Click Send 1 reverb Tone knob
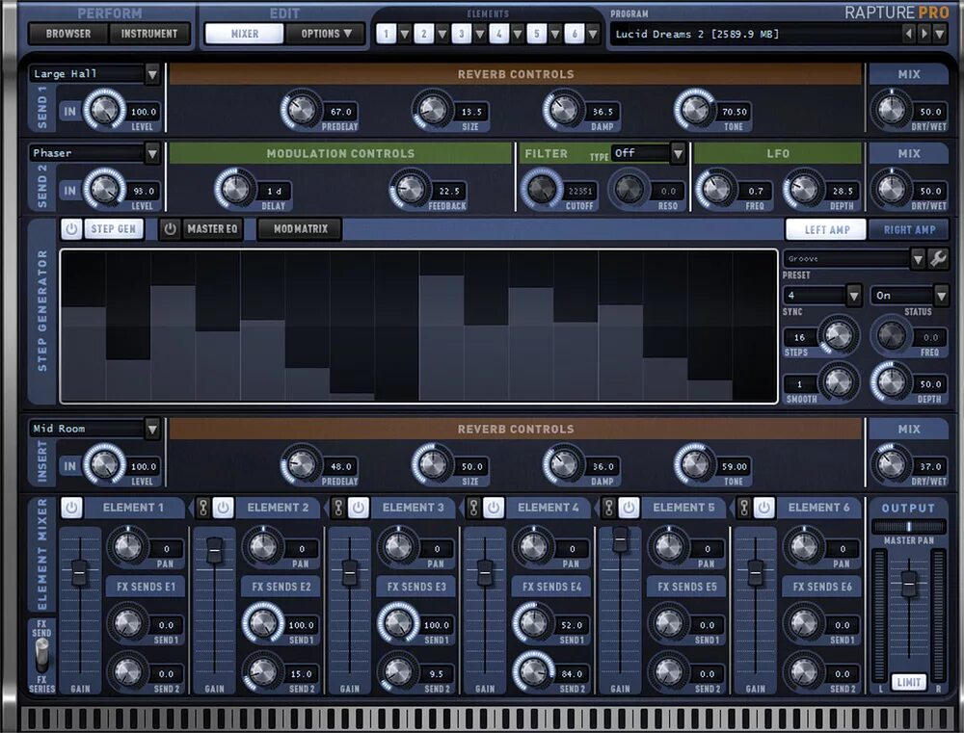This screenshot has width=964, height=733. [x=695, y=110]
